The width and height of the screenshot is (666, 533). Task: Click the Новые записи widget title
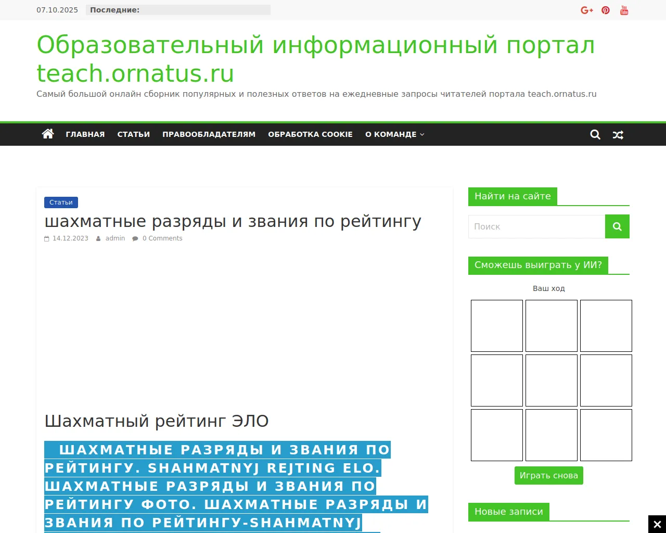pyautogui.click(x=509, y=512)
